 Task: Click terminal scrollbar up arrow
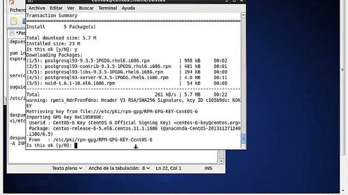[243, 15]
